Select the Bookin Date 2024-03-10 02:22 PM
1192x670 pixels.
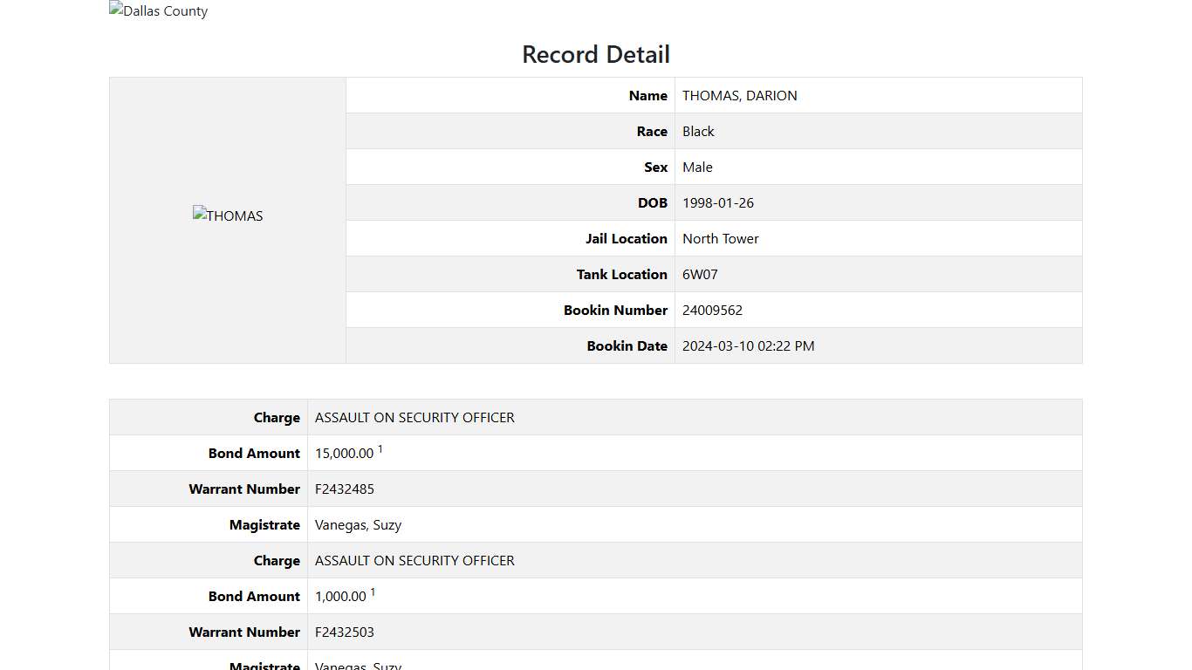pyautogui.click(x=748, y=345)
